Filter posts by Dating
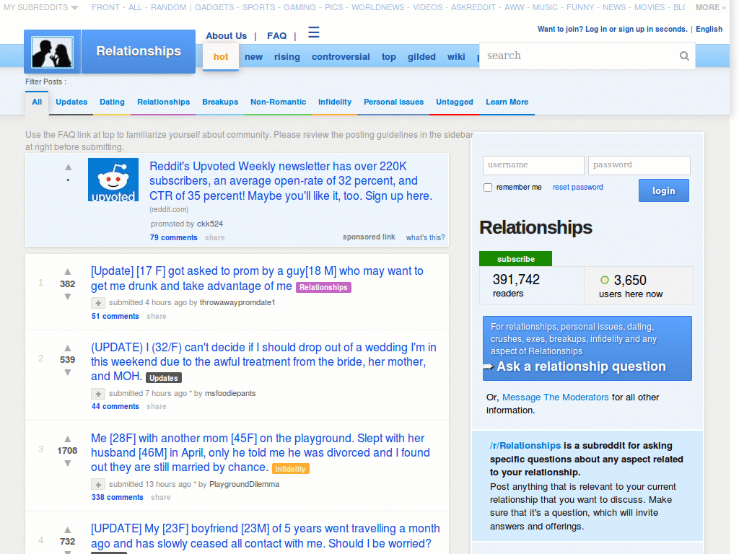Image resolution: width=739 pixels, height=554 pixels. click(112, 102)
